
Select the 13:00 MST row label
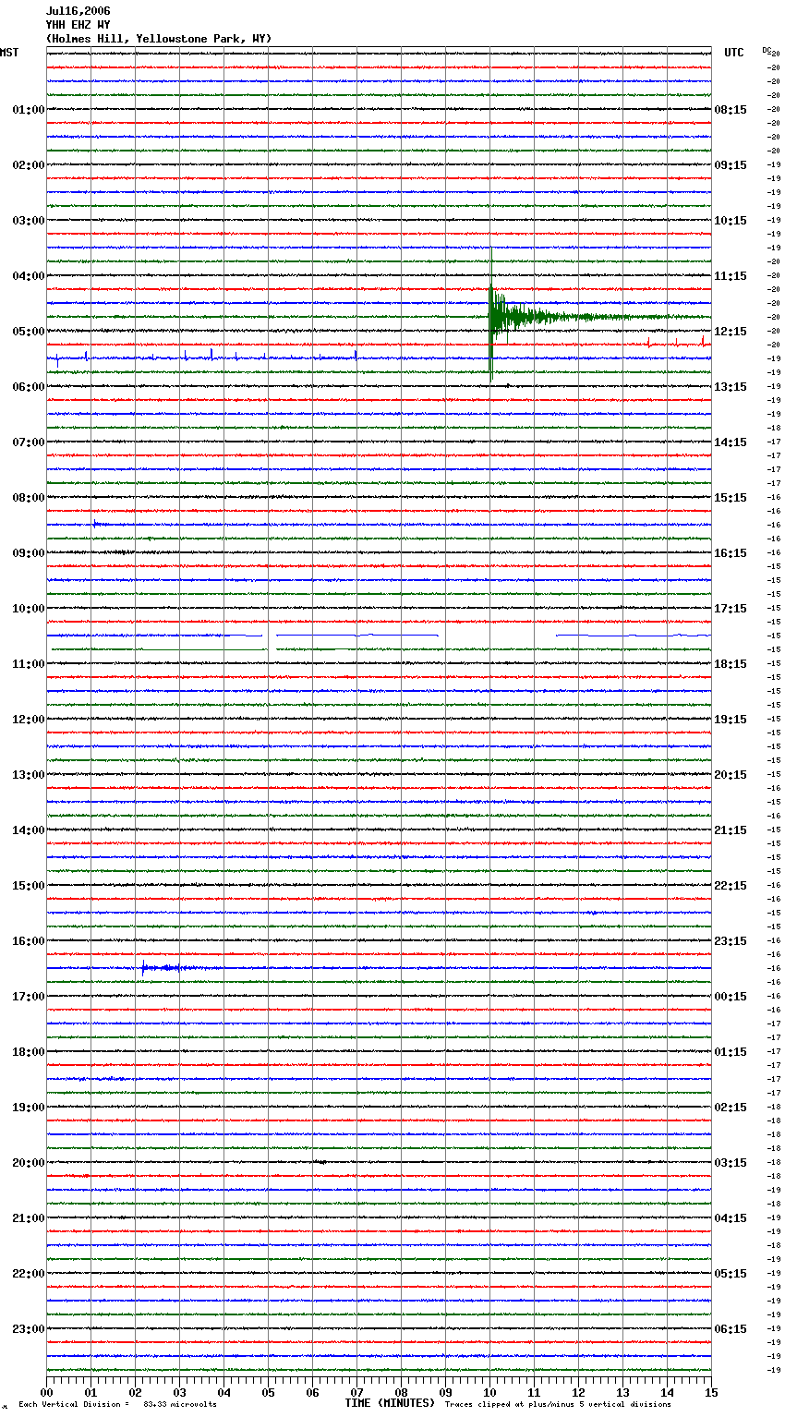pos(29,775)
